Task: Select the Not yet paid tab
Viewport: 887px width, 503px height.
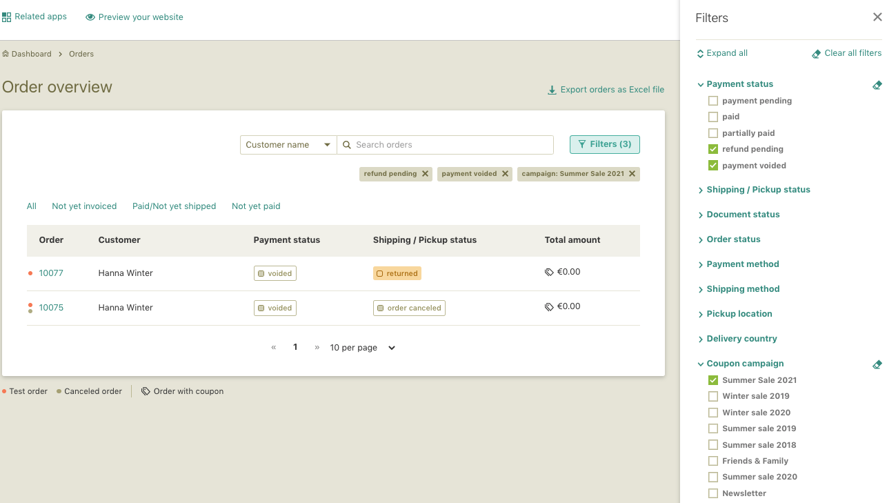Action: tap(256, 206)
